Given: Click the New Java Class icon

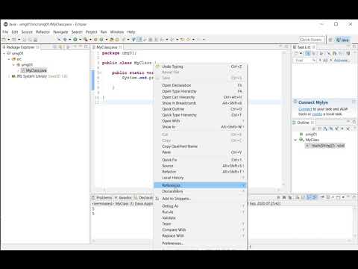Looking at the screenshot, I should point(101,40).
